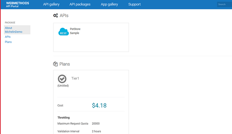This screenshot has width=232, height=134.
Task: Click the webMethods API Portal logo
Action: pos(17,4)
